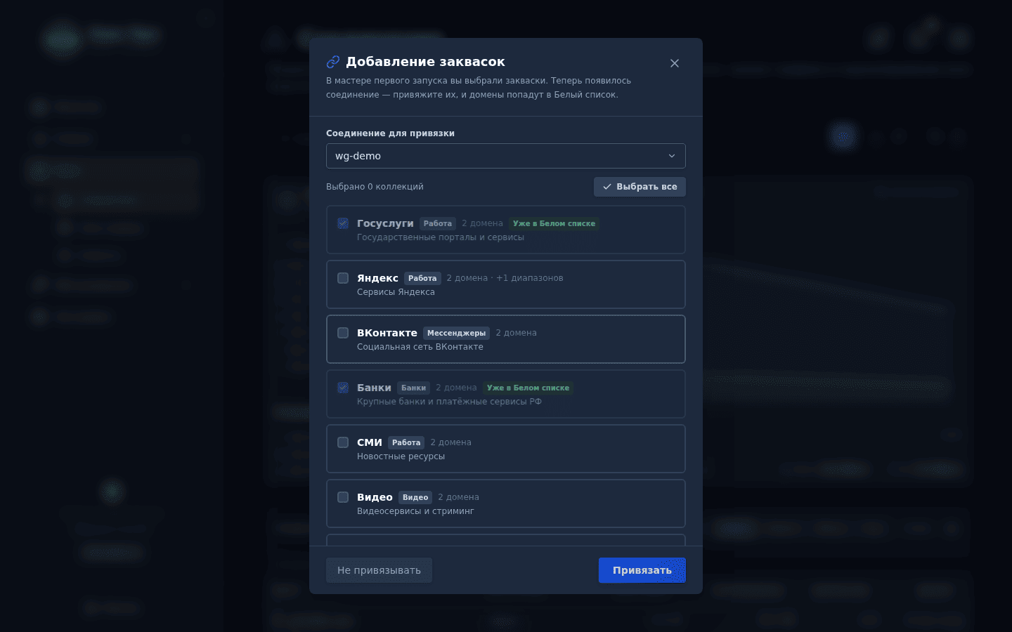Image resolution: width=1012 pixels, height=632 pixels.
Task: Click the Мессенджеры tag on ВКонтакте
Action: (x=457, y=333)
